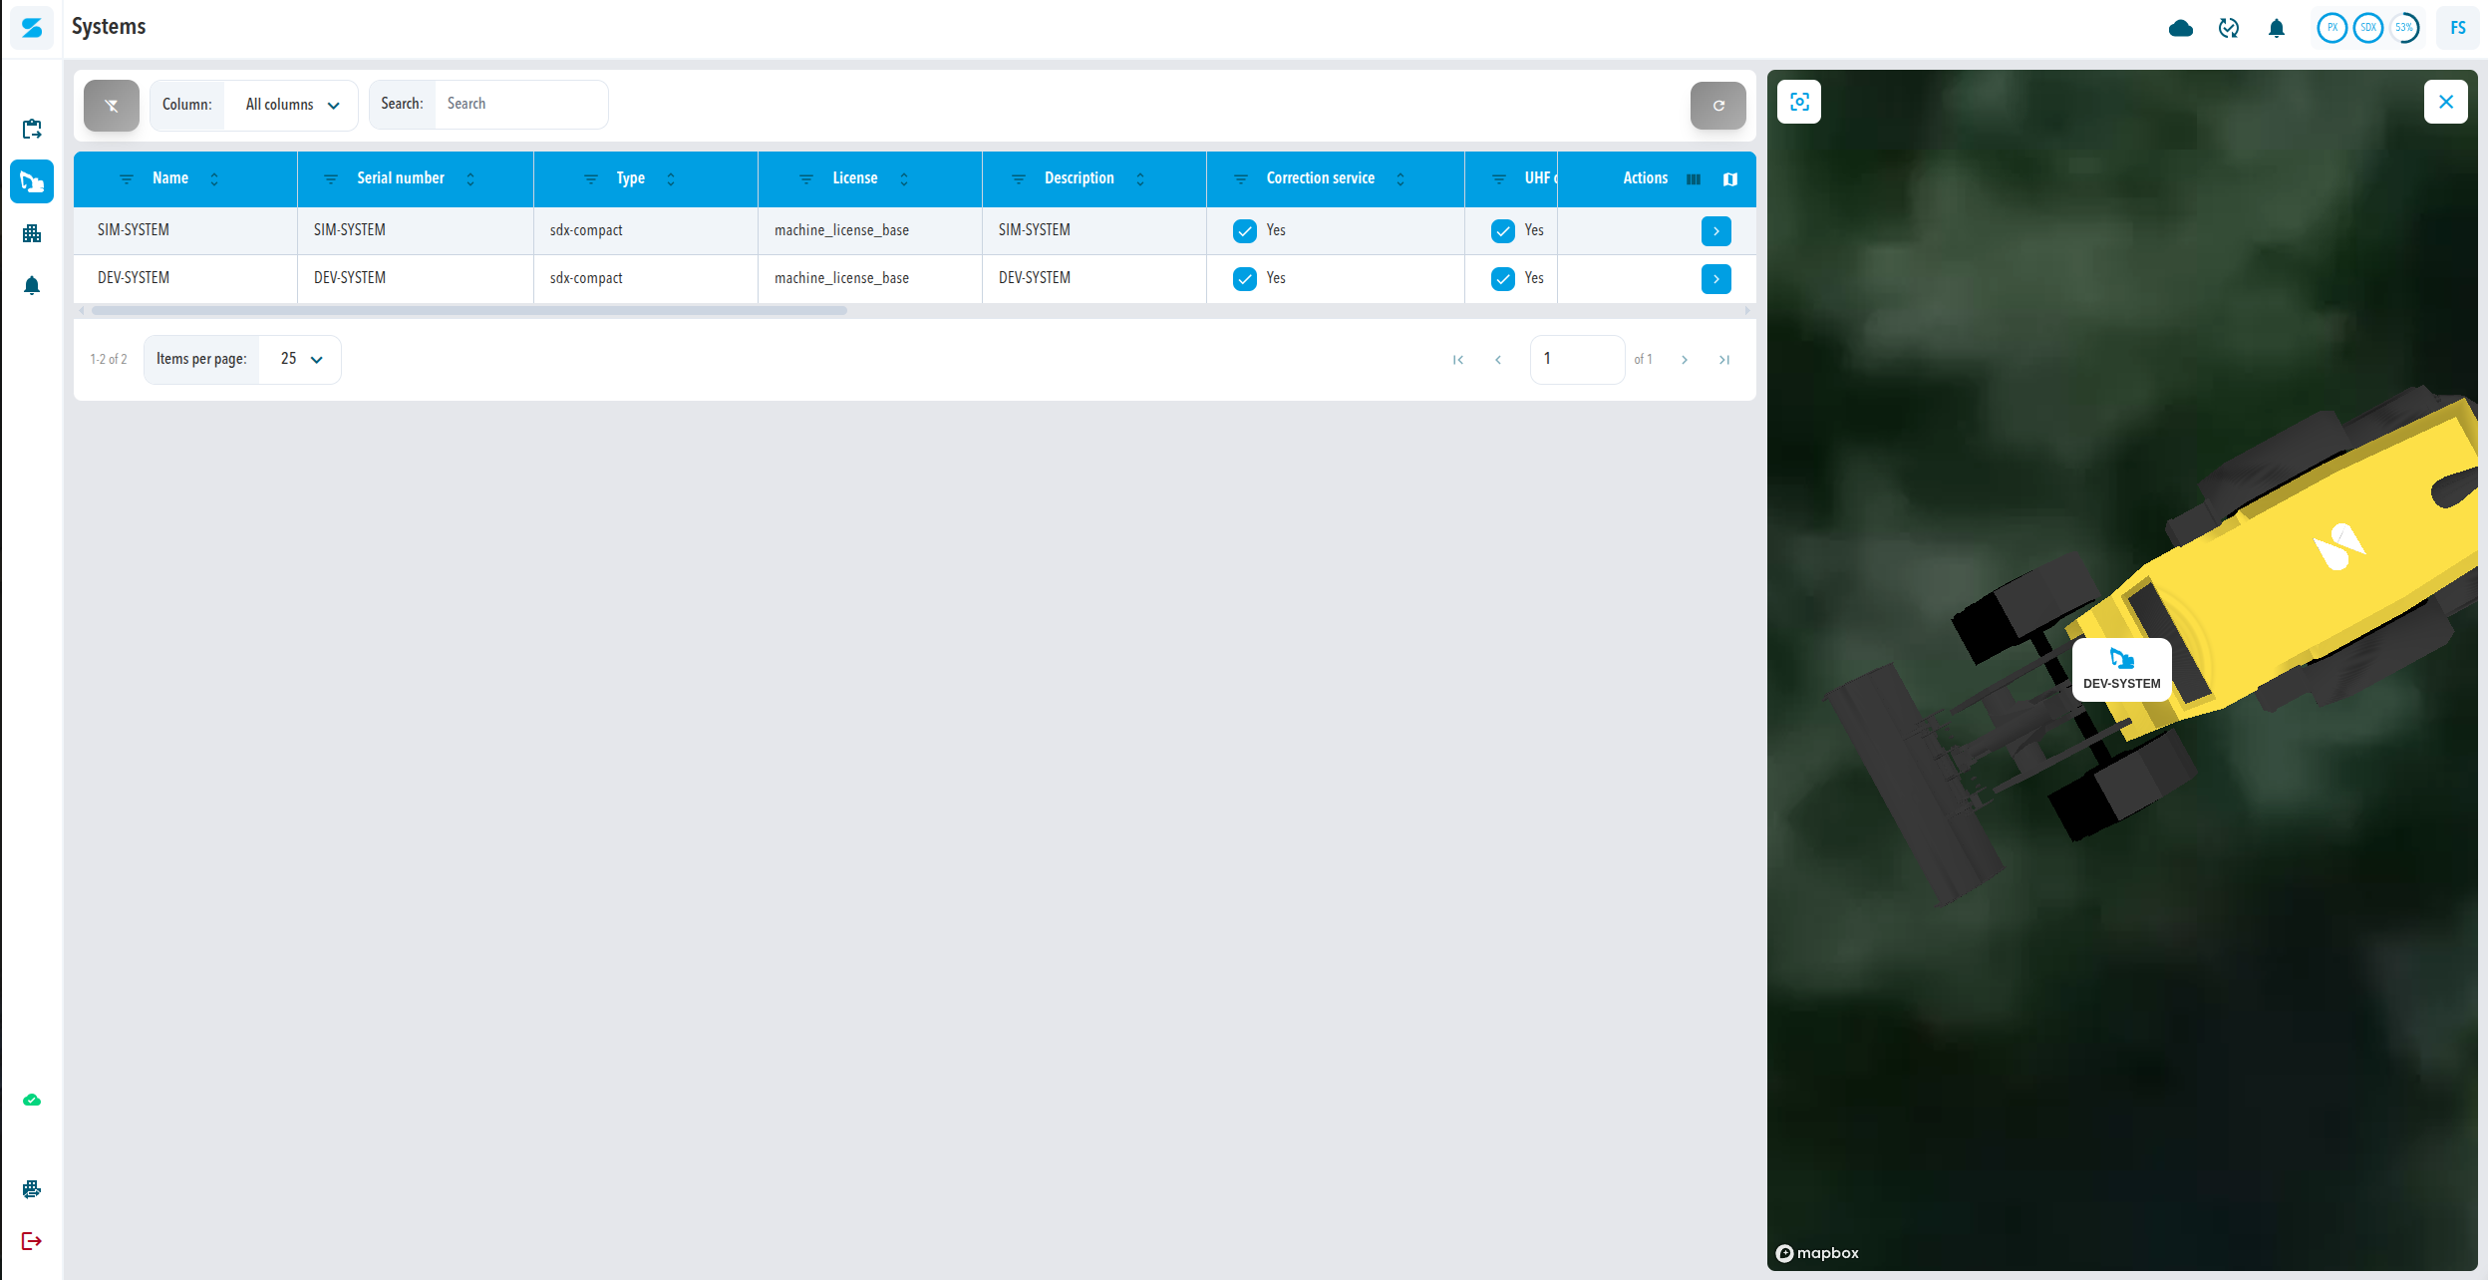Sort arrows on the Type column
The width and height of the screenshot is (2488, 1280).
point(671,179)
